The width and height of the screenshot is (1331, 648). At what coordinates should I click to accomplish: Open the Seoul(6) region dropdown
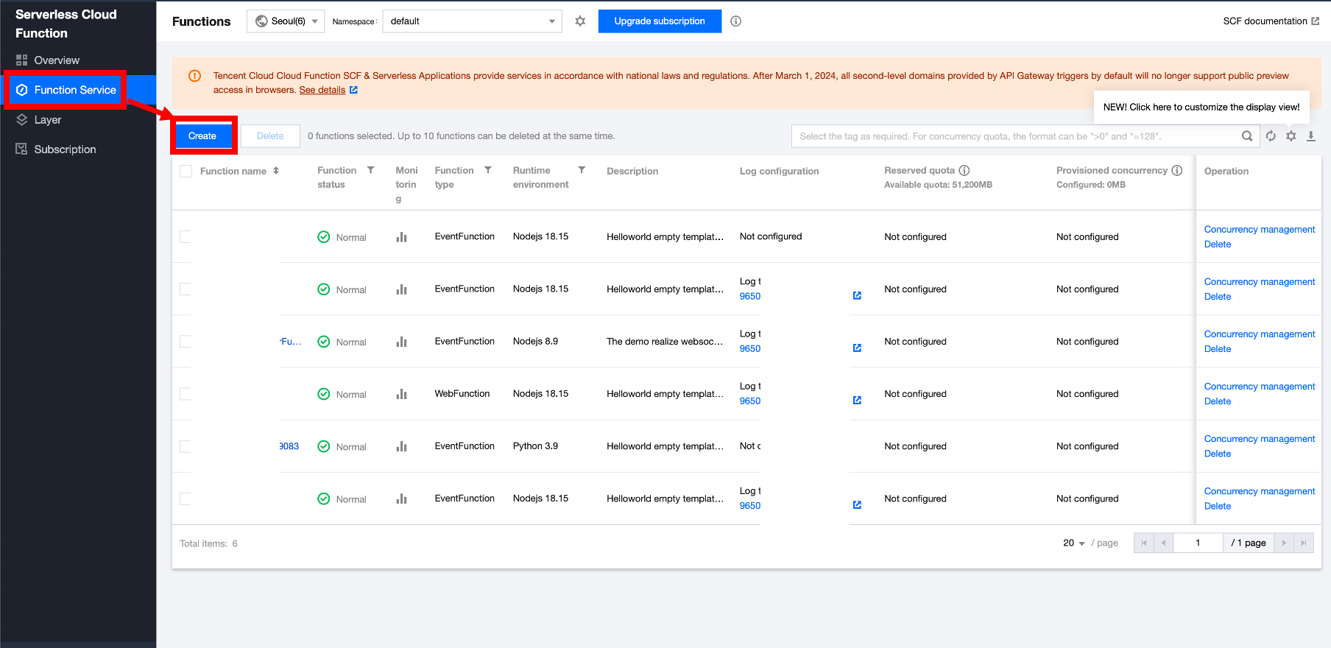286,21
